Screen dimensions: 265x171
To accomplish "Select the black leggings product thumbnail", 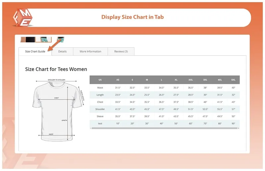I will (28, 39).
